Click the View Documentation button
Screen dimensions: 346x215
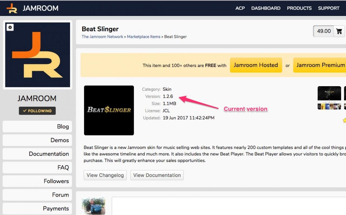[x=157, y=175]
